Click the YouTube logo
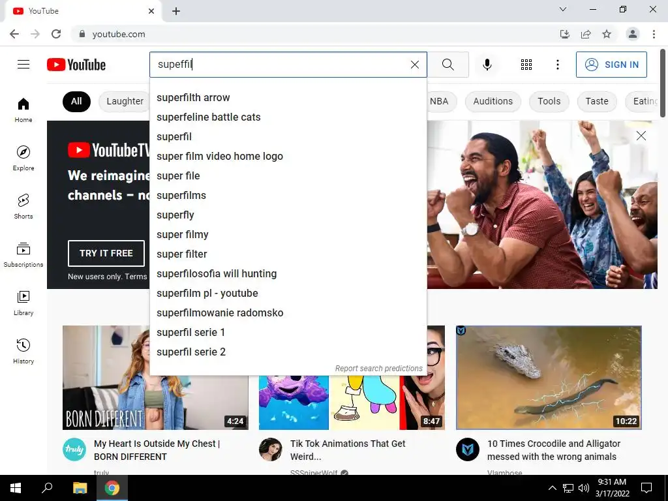 pos(76,65)
